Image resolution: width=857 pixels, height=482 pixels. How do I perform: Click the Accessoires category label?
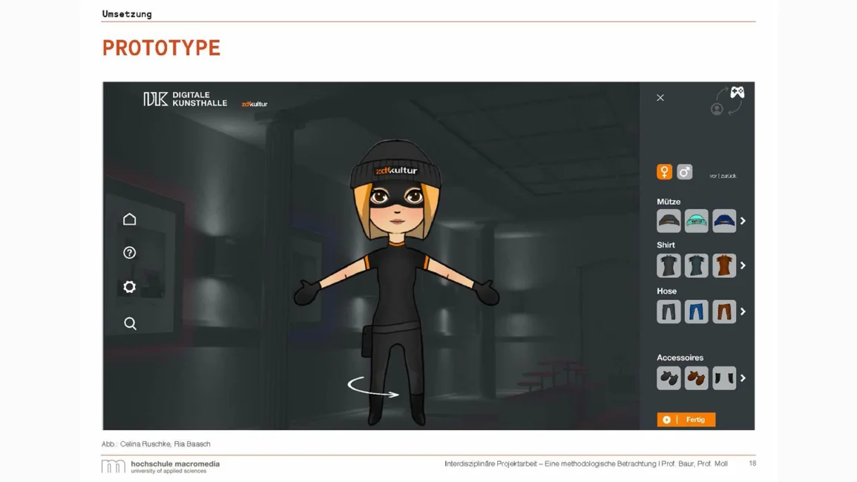tap(680, 357)
